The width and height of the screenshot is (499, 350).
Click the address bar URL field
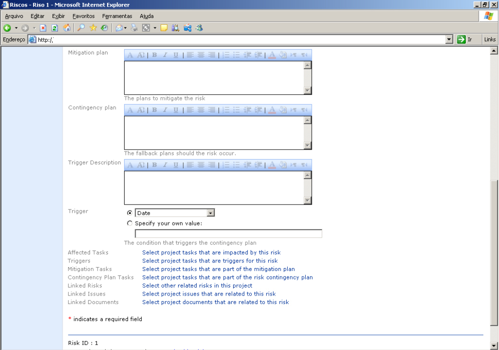coord(237,39)
